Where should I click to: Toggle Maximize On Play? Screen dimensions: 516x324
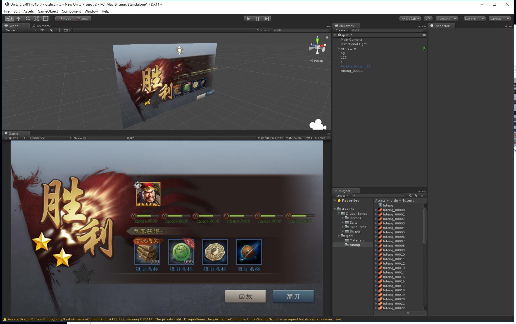(270, 138)
